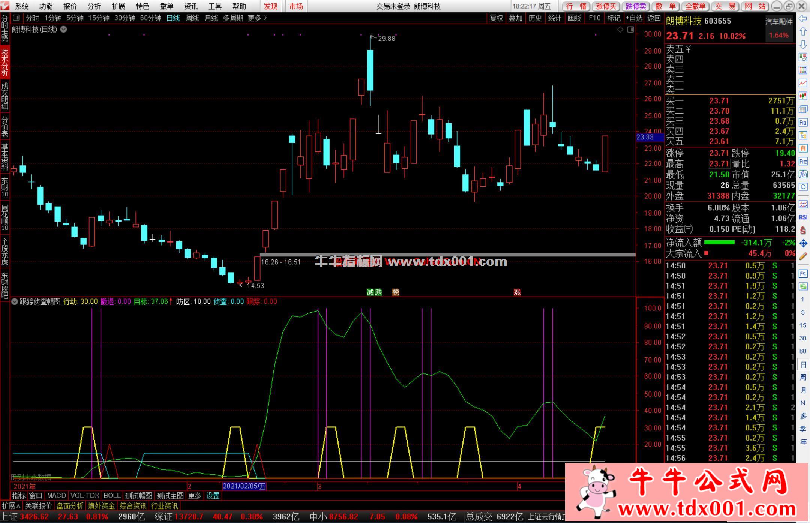This screenshot has width=810, height=523.
Task: Click the circle icon in right toolbar
Action: click(x=803, y=187)
